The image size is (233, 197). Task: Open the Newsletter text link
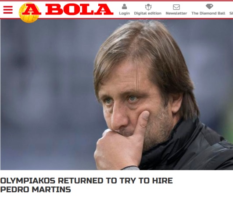tap(176, 13)
